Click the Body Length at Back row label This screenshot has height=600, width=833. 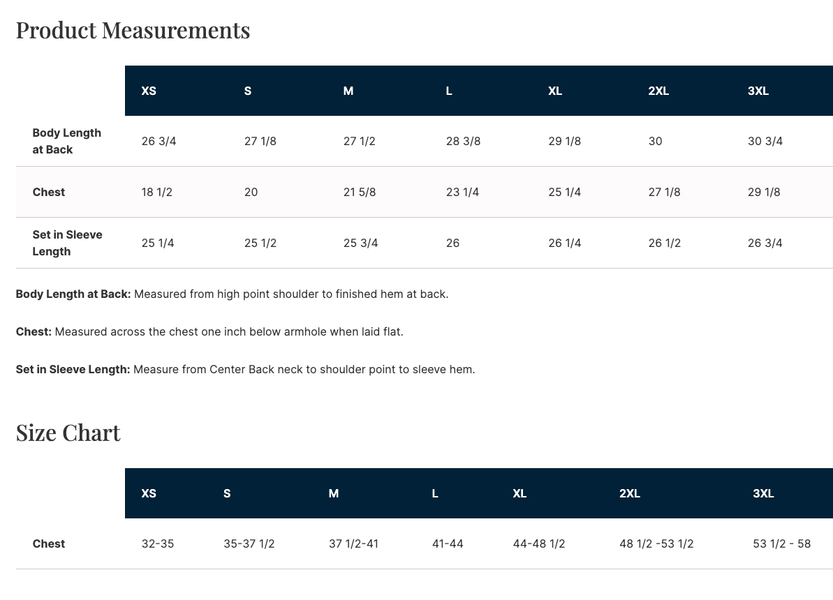point(66,141)
